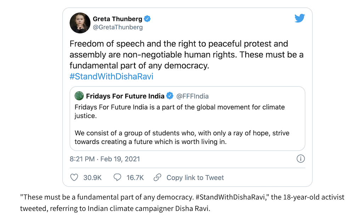
Task: Click the chain link icon
Action: coord(158,177)
